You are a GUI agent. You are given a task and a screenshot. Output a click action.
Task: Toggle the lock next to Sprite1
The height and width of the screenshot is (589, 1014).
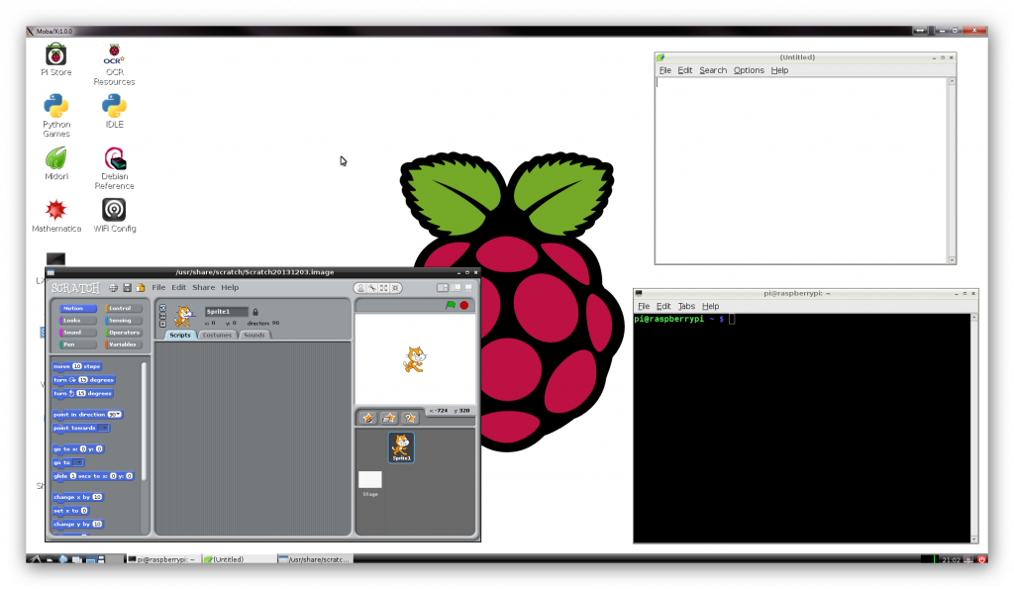coord(254,312)
